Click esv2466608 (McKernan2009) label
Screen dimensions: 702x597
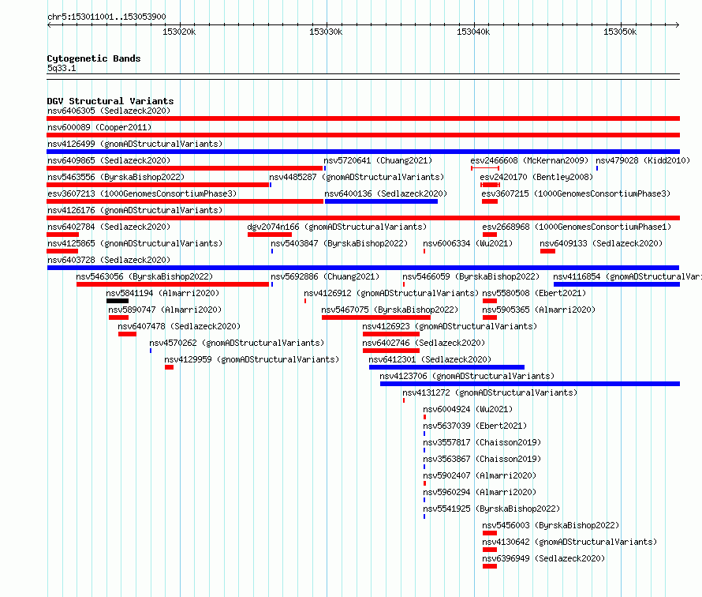coord(529,160)
